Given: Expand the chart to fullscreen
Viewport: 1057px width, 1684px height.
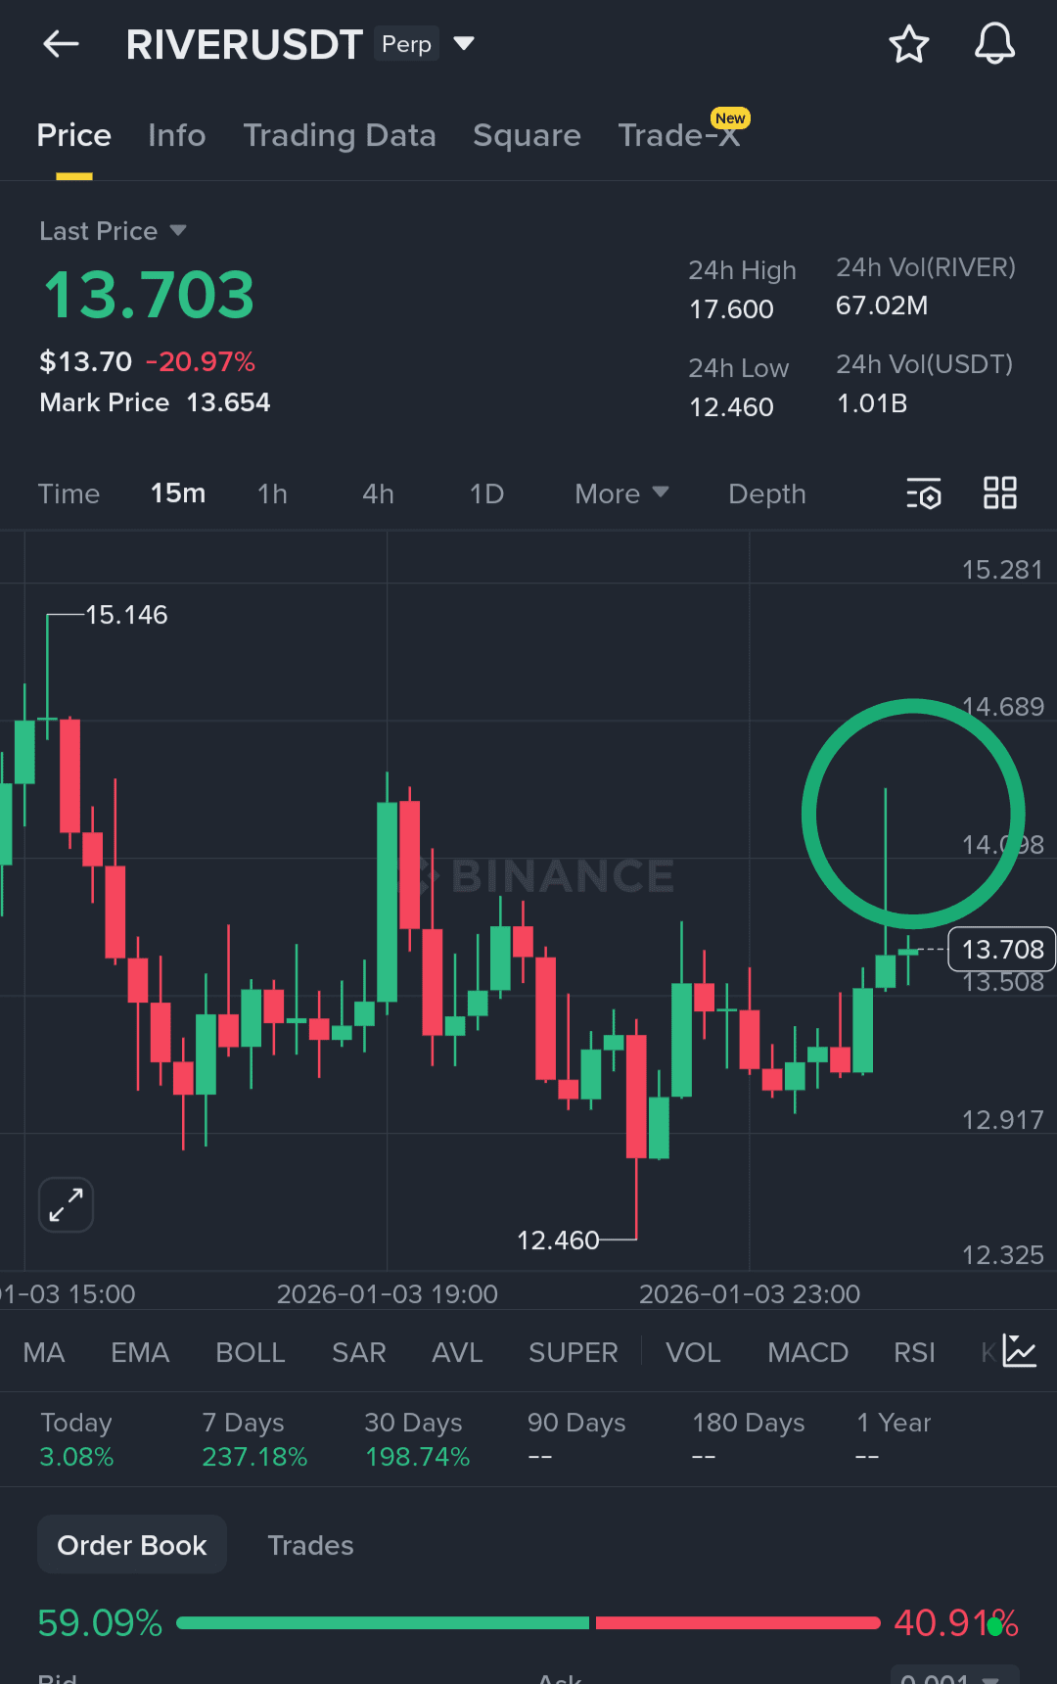Looking at the screenshot, I should point(66,1204).
